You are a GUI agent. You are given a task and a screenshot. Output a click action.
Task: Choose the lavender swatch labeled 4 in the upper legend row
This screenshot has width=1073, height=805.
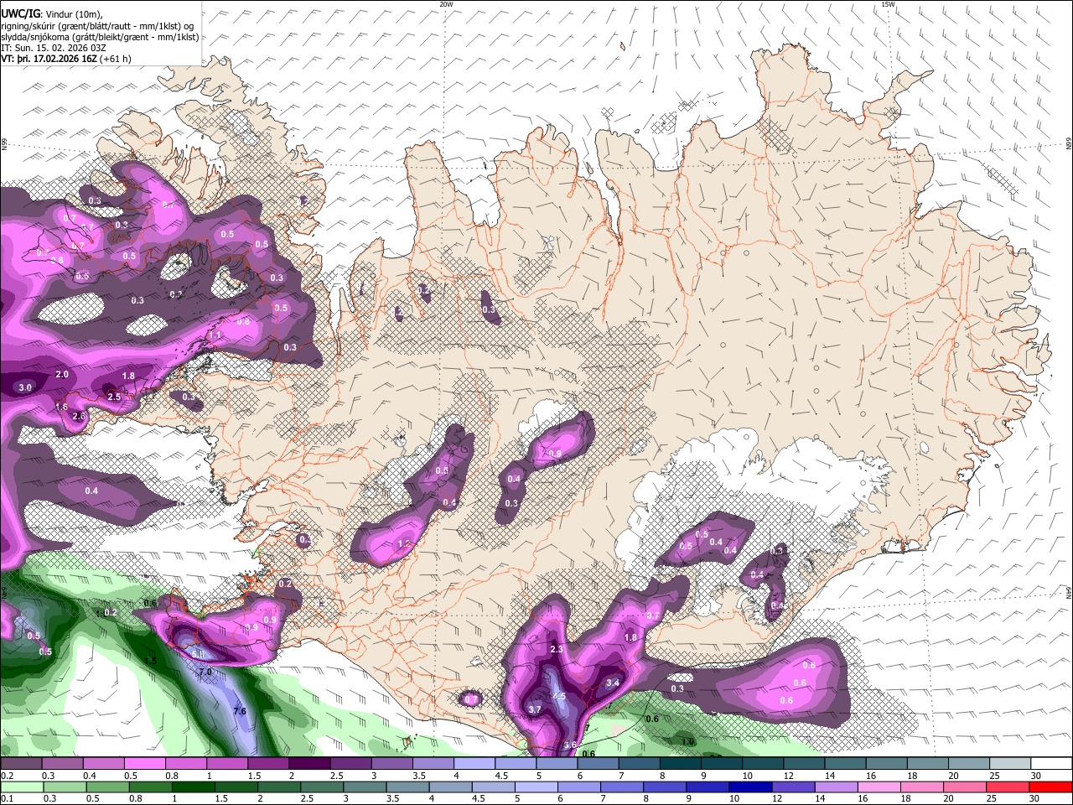pyautogui.click(x=474, y=764)
